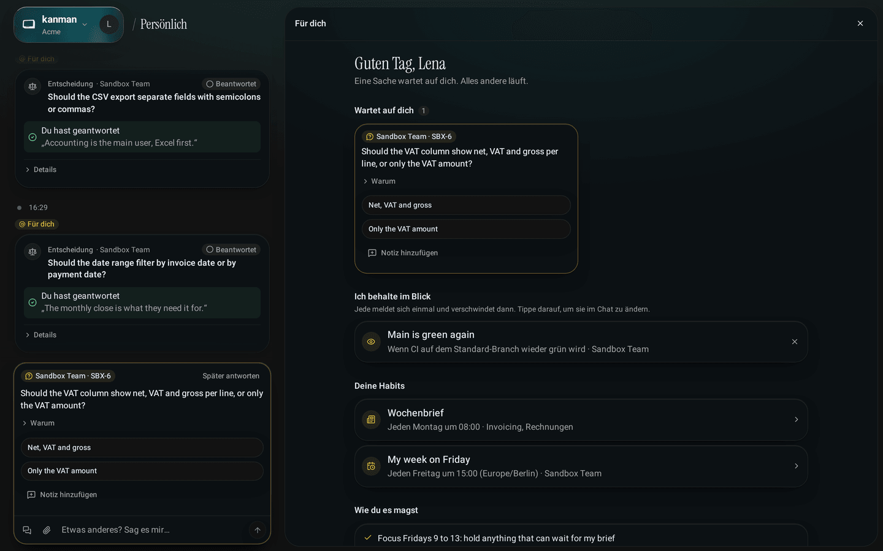Expand Warum in the left chat question card
This screenshot has width=883, height=551.
click(x=38, y=423)
